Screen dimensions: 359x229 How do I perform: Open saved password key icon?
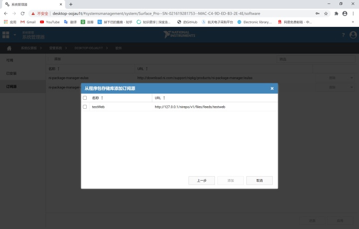[x=318, y=13]
